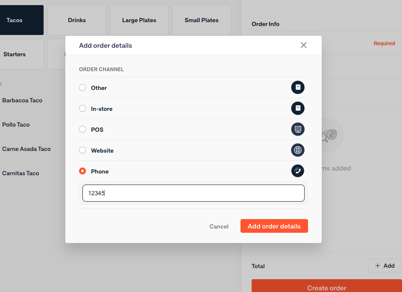Pick the Website radio button

pyautogui.click(x=82, y=150)
